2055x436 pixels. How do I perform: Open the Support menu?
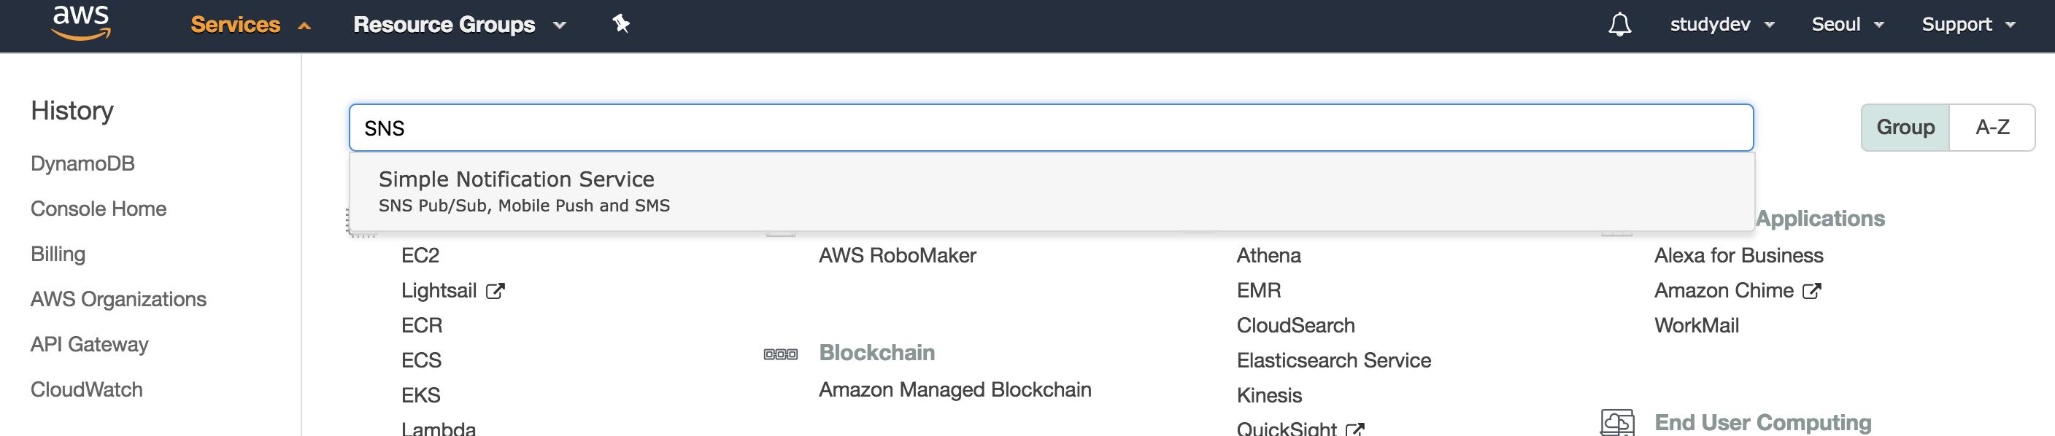point(1968,25)
